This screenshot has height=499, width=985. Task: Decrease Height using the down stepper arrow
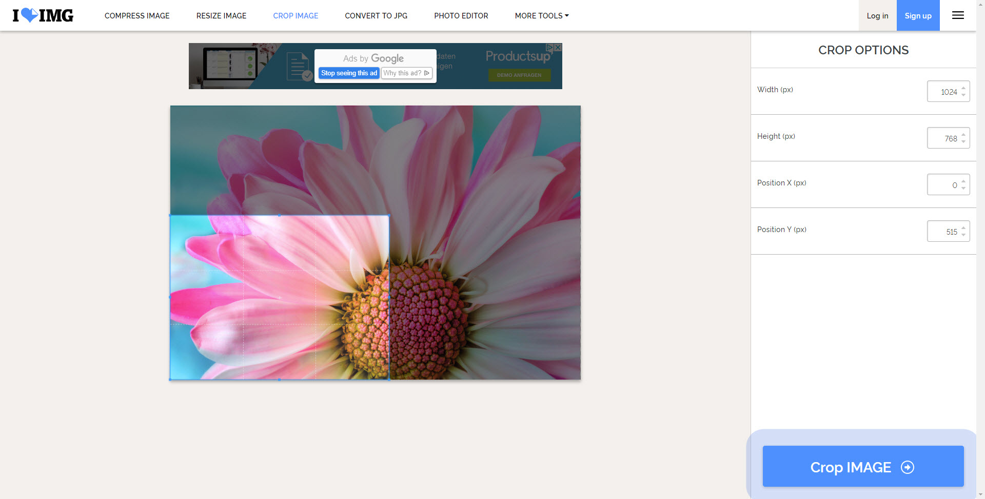click(963, 142)
